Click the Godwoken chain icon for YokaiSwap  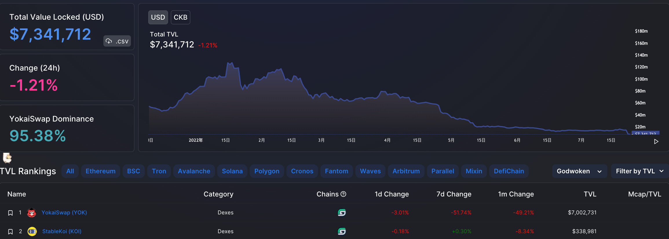click(342, 213)
